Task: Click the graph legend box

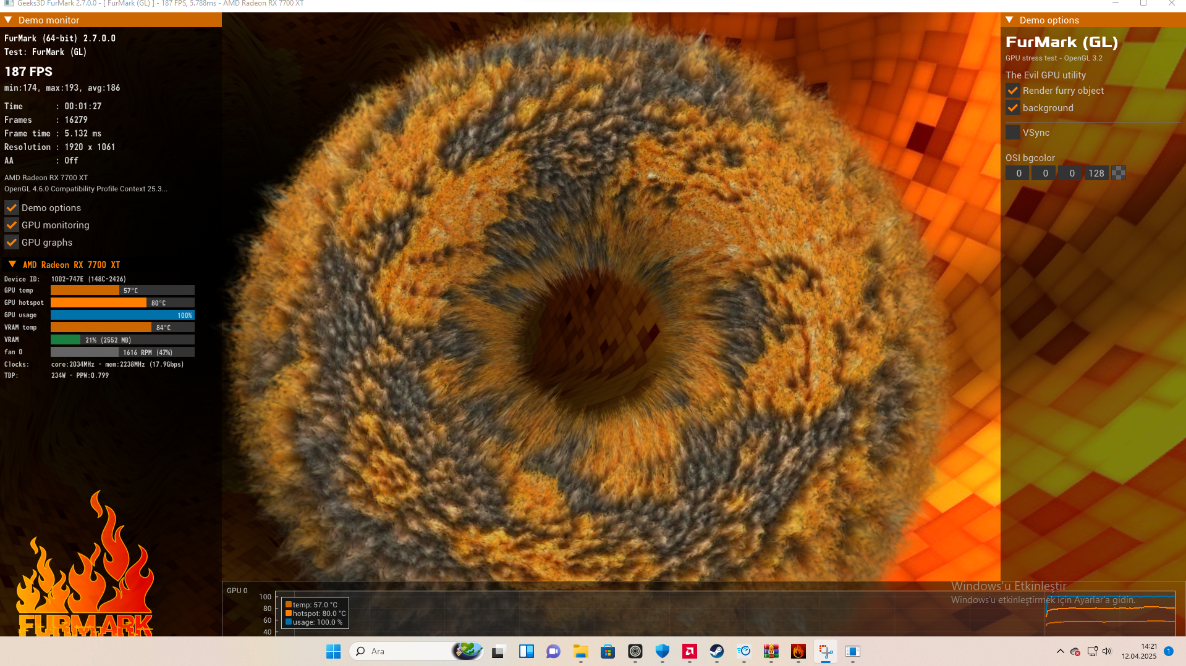Action: click(x=315, y=613)
